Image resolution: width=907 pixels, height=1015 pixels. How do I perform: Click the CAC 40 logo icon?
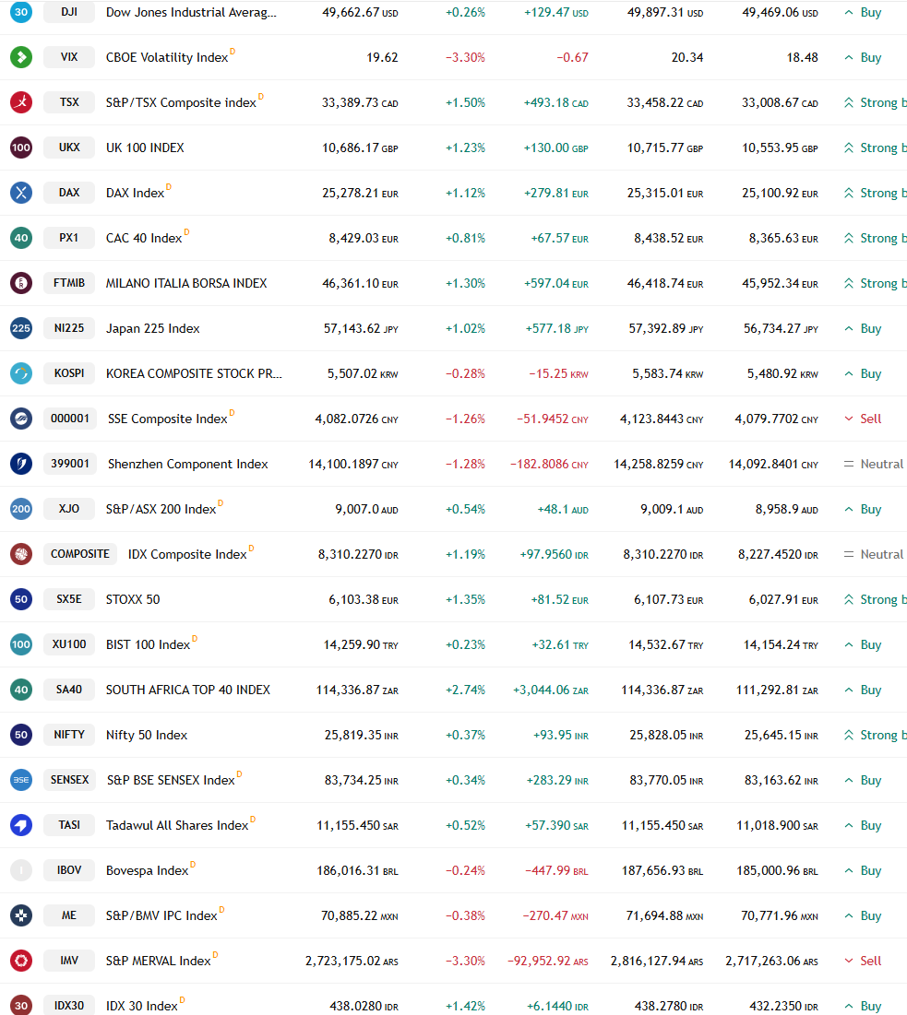[x=20, y=238]
